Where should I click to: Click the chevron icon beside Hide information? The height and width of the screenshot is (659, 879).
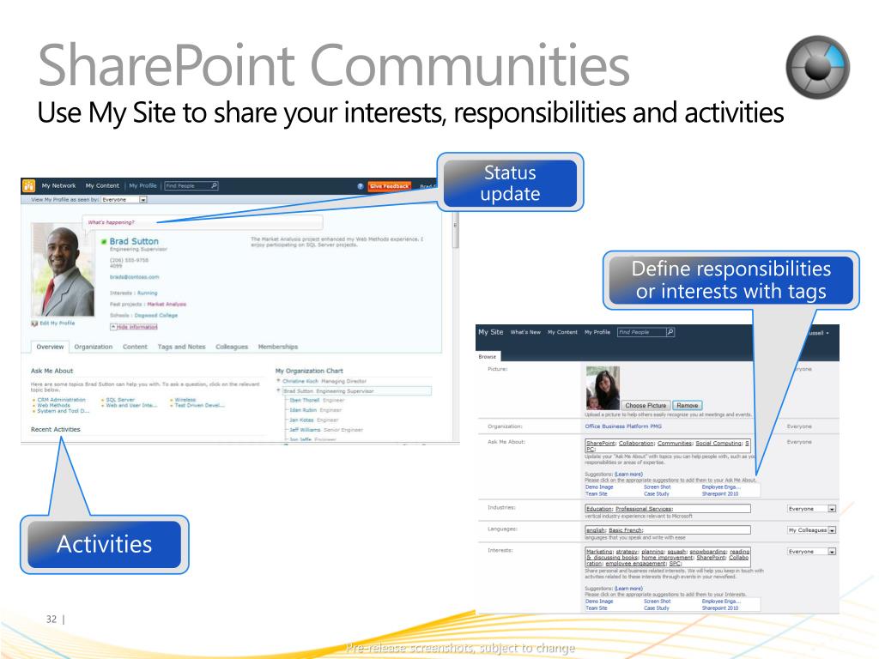(112, 327)
